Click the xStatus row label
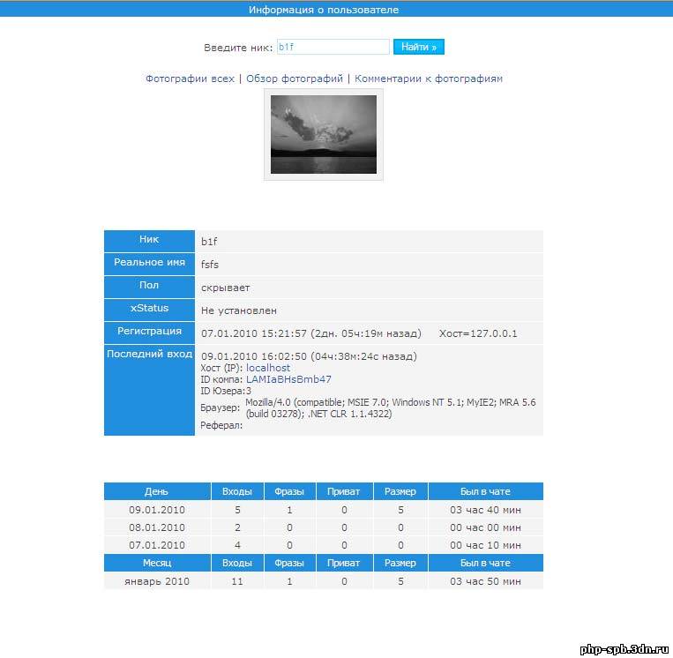Image resolution: width=673 pixels, height=658 pixels. pos(149,309)
